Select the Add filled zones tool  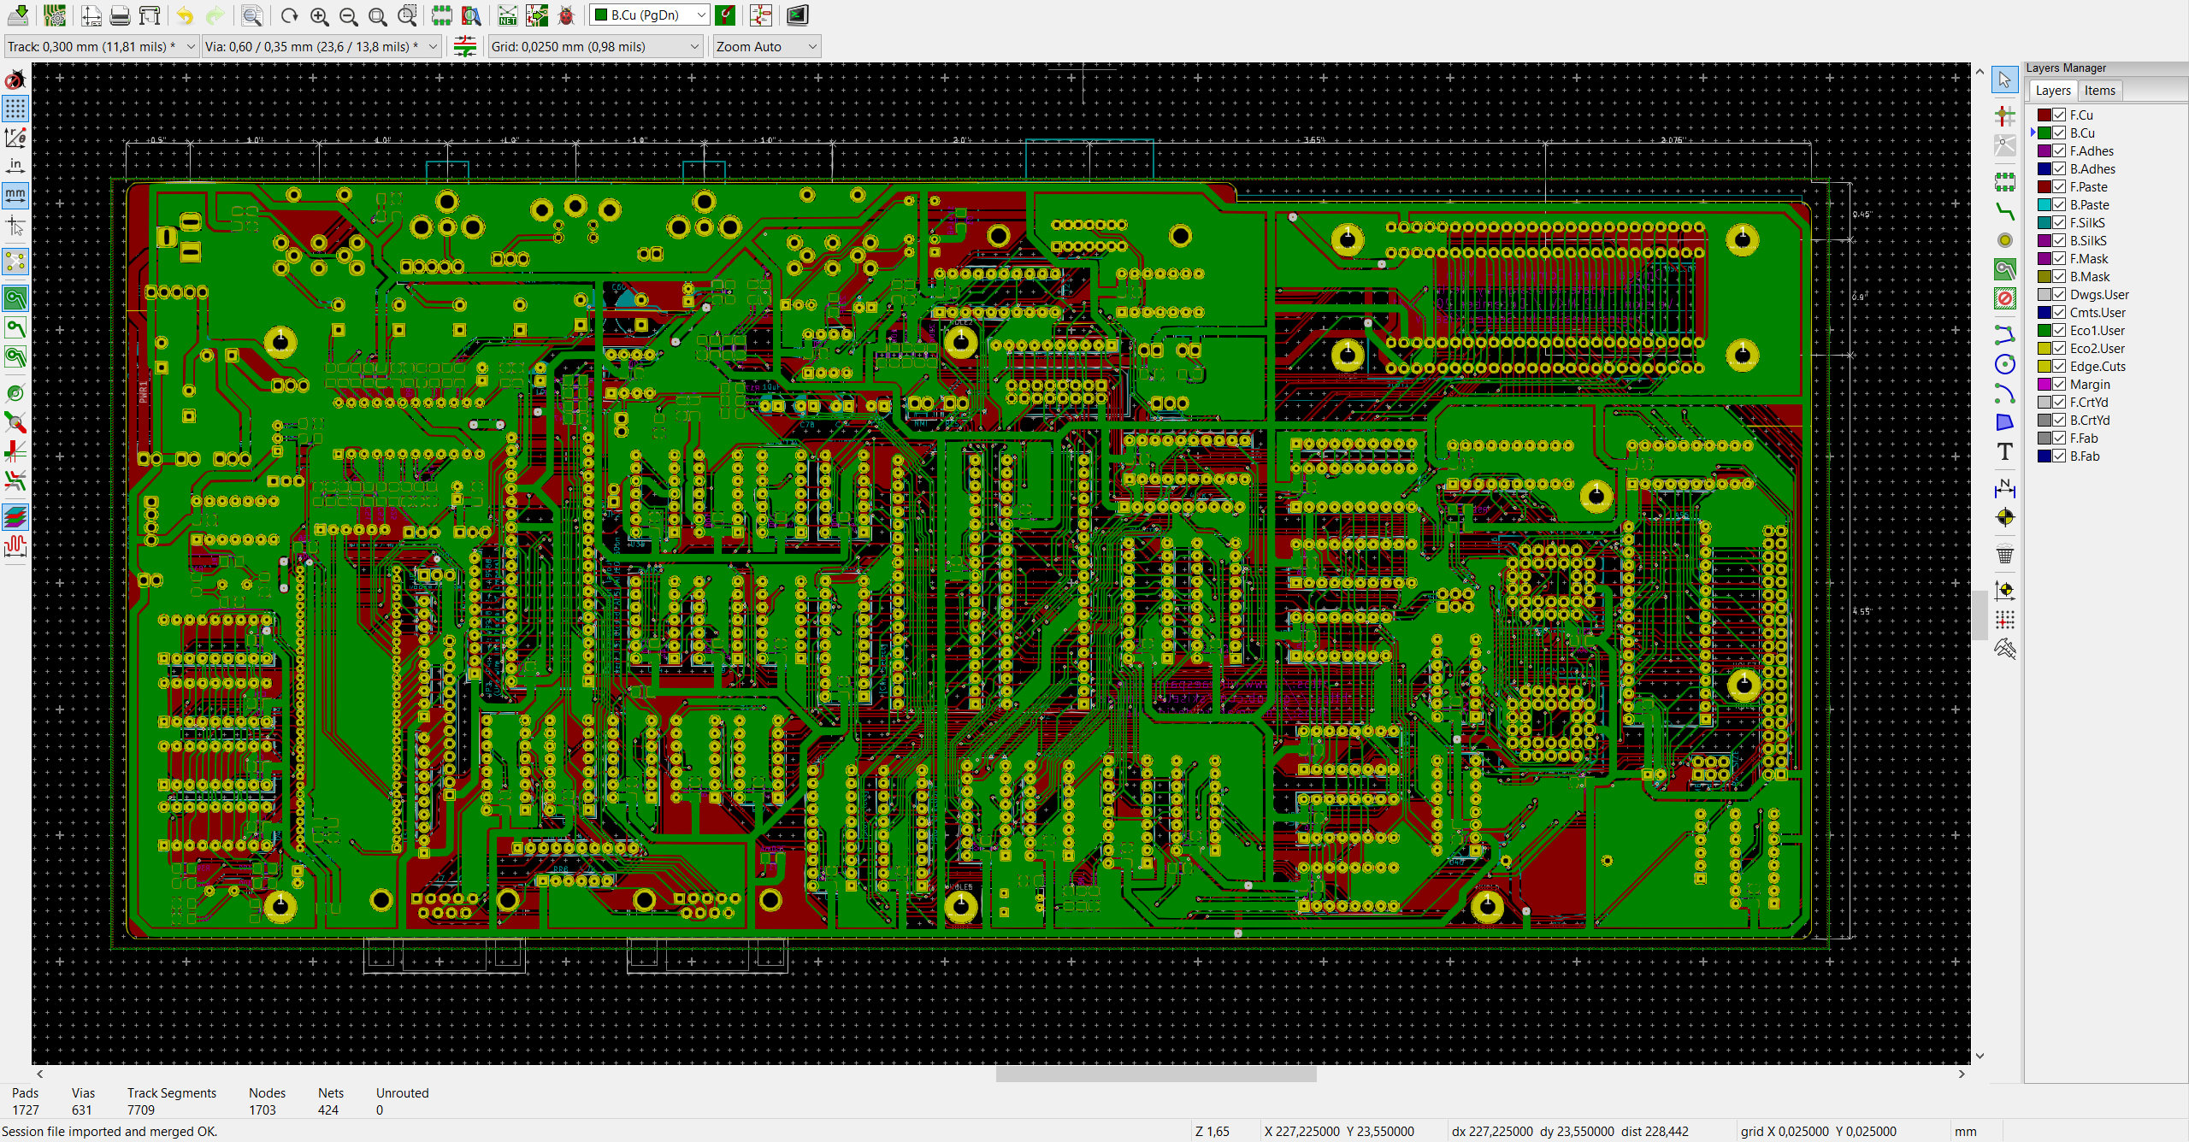pyautogui.click(x=2004, y=269)
